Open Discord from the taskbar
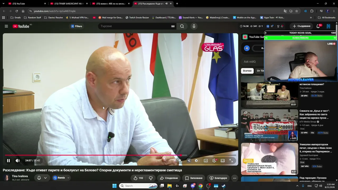 [x=193, y=186]
